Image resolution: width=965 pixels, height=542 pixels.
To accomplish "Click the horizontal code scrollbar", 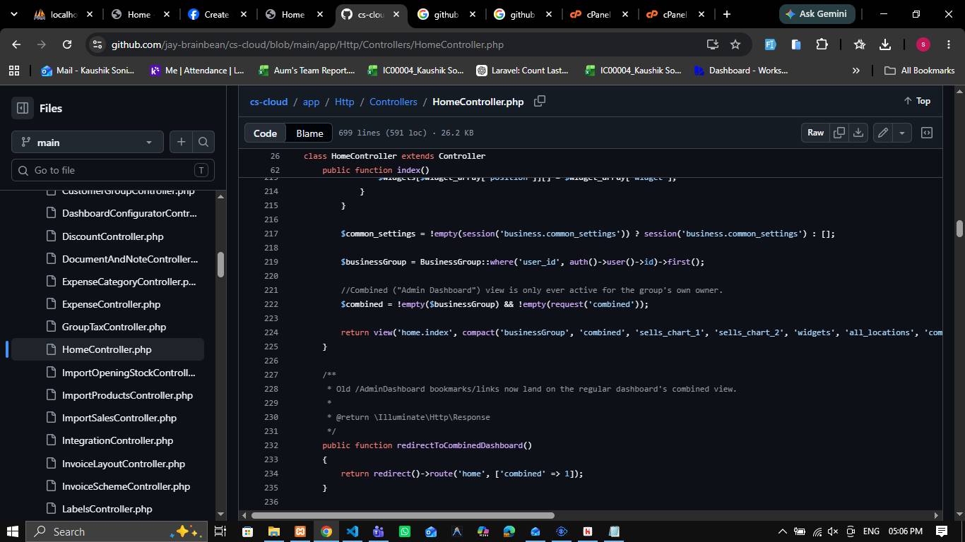I will (x=403, y=515).
